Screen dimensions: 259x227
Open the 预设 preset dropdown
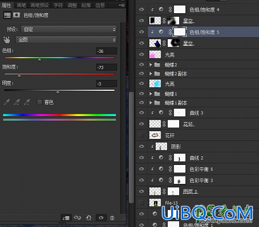[69, 29]
